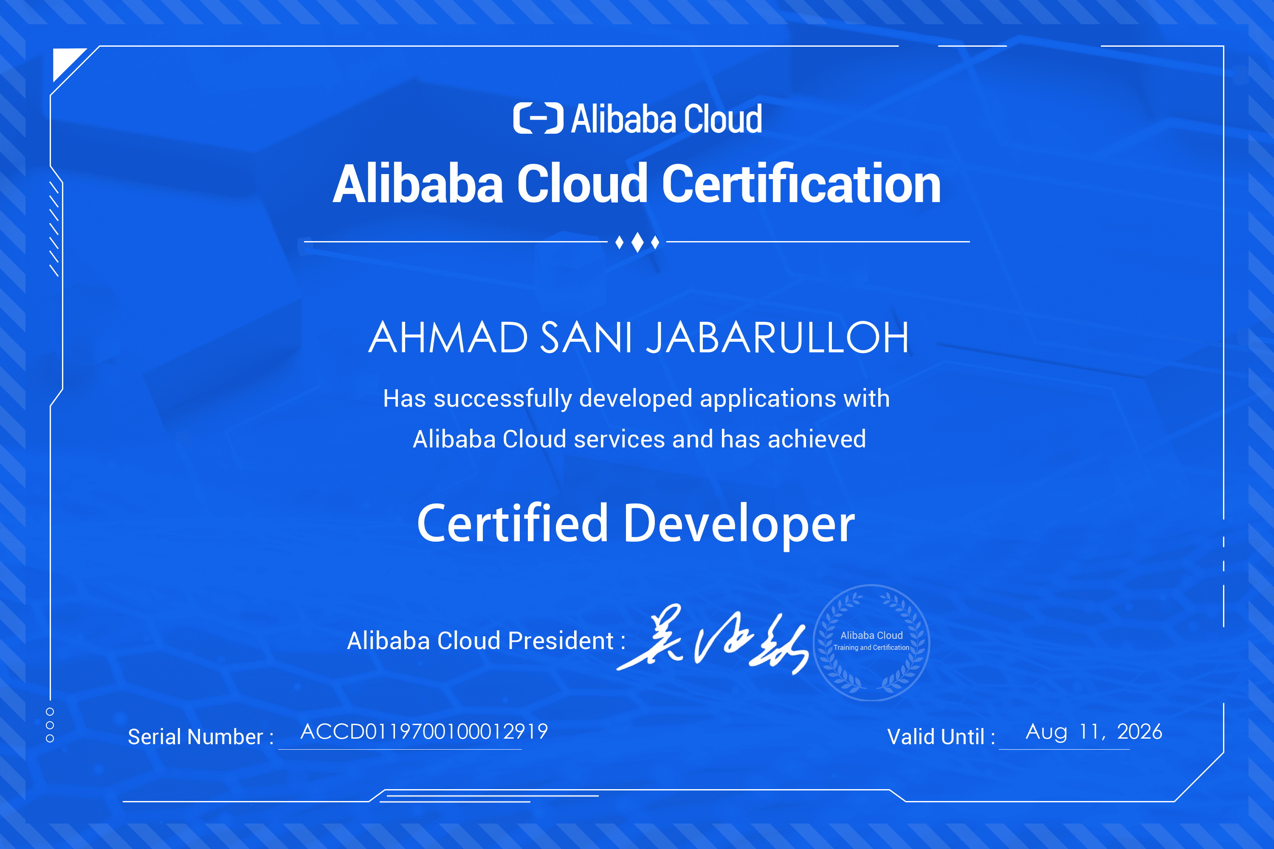Image resolution: width=1274 pixels, height=849 pixels.
Task: Click the line 'Has successfully developed applications with'
Action: 637,399
